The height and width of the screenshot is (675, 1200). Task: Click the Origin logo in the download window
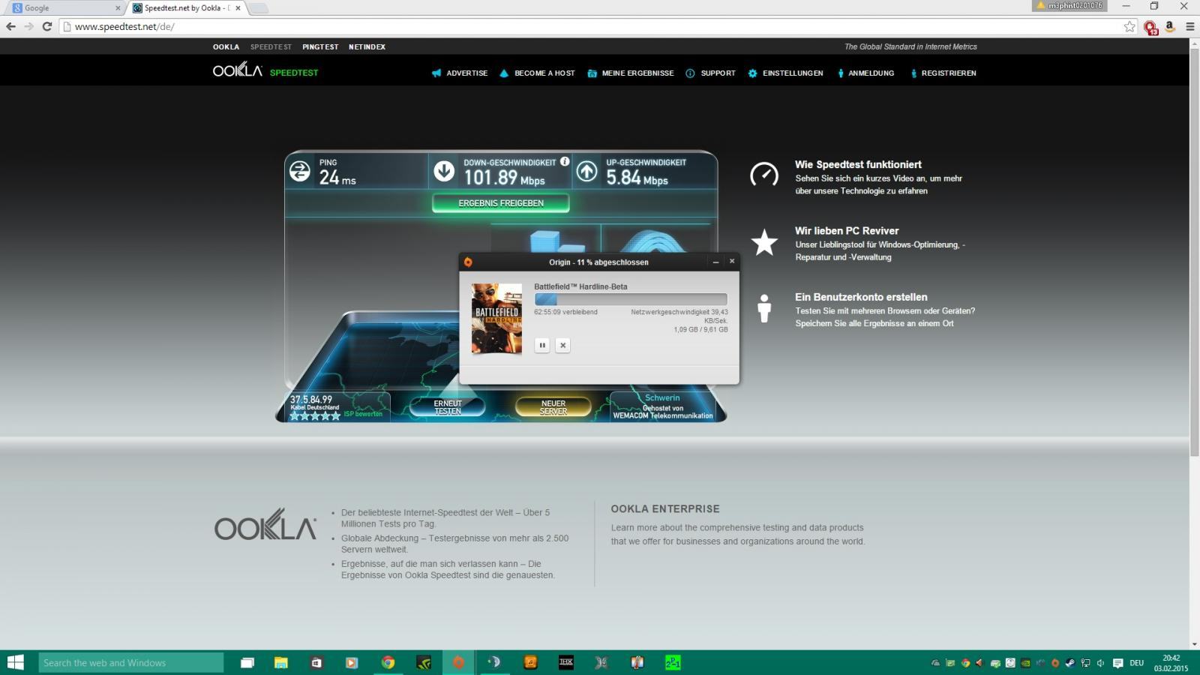tap(468, 262)
